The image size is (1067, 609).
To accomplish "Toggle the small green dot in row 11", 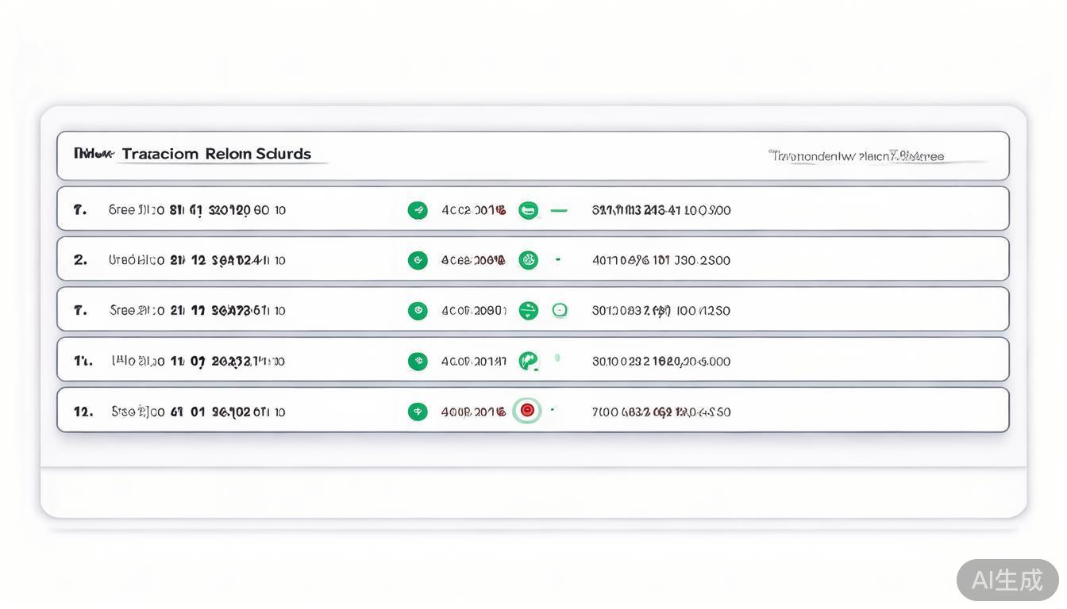I will point(557,358).
